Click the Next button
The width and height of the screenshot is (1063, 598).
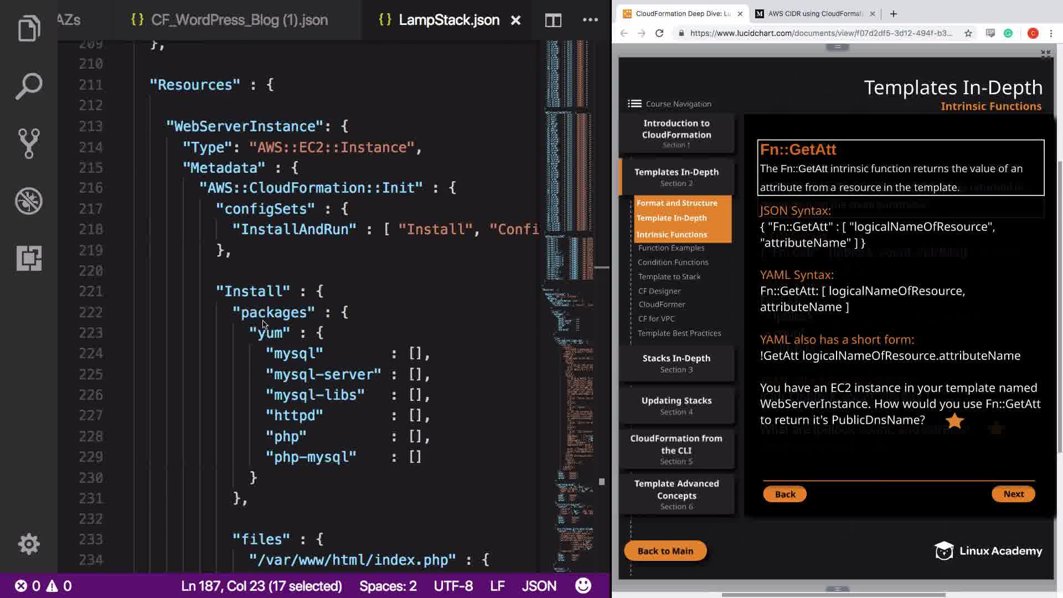(x=1013, y=494)
